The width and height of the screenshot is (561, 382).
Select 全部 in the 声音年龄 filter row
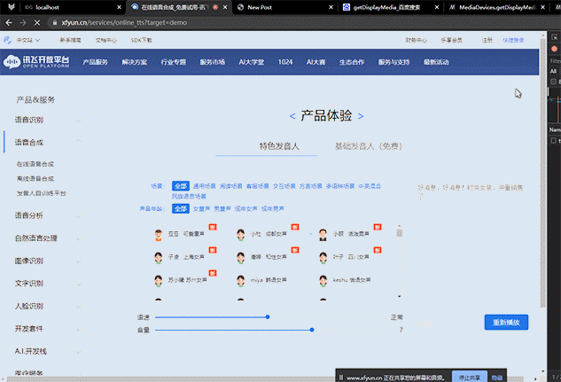[x=181, y=208]
